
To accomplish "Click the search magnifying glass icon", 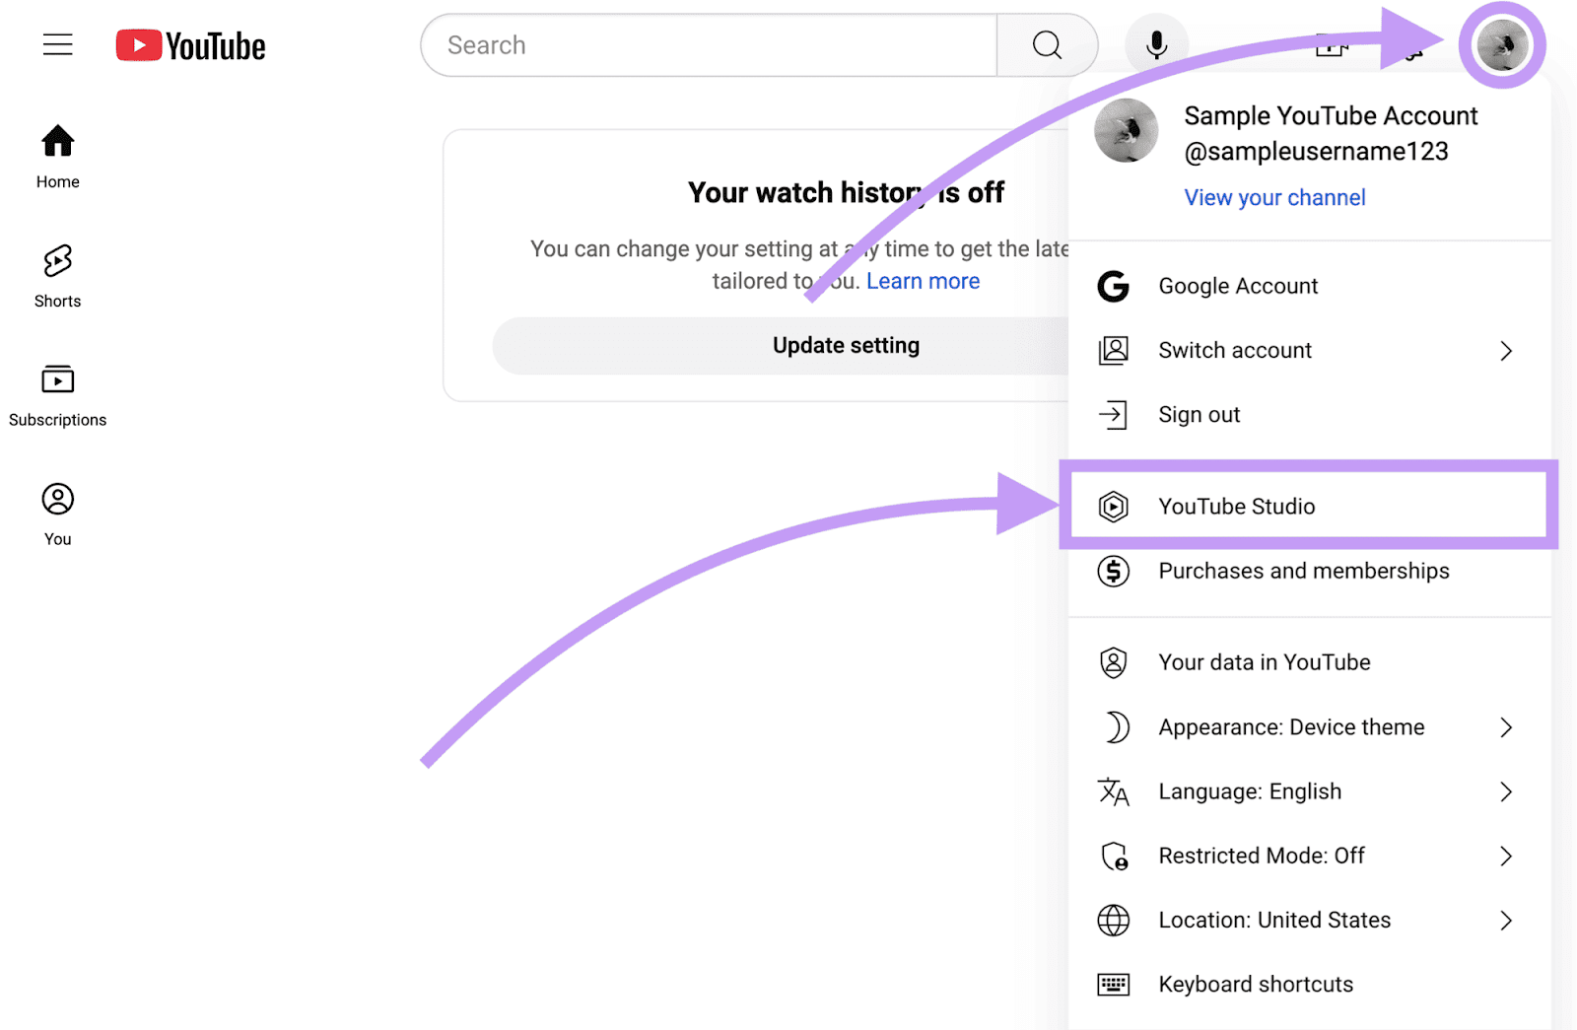I will click(x=1046, y=44).
